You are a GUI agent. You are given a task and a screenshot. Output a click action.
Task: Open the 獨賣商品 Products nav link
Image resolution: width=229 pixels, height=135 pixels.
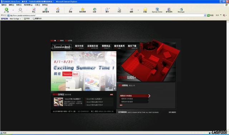(106, 47)
